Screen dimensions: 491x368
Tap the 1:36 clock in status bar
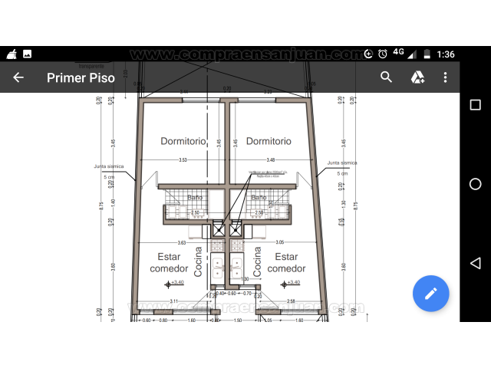pos(445,54)
